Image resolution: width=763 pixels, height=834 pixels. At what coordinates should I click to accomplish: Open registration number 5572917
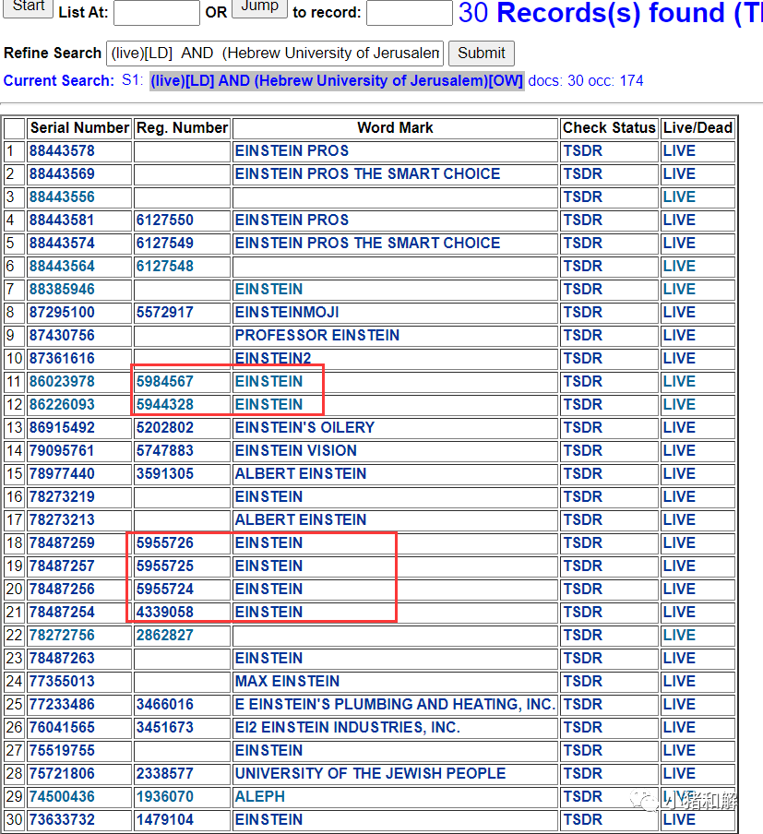click(x=165, y=312)
